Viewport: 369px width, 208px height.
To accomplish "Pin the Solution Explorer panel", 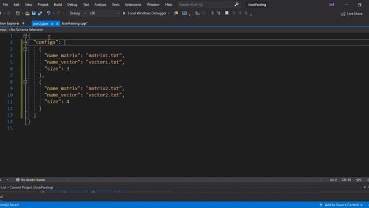I will (x=23, y=23).
